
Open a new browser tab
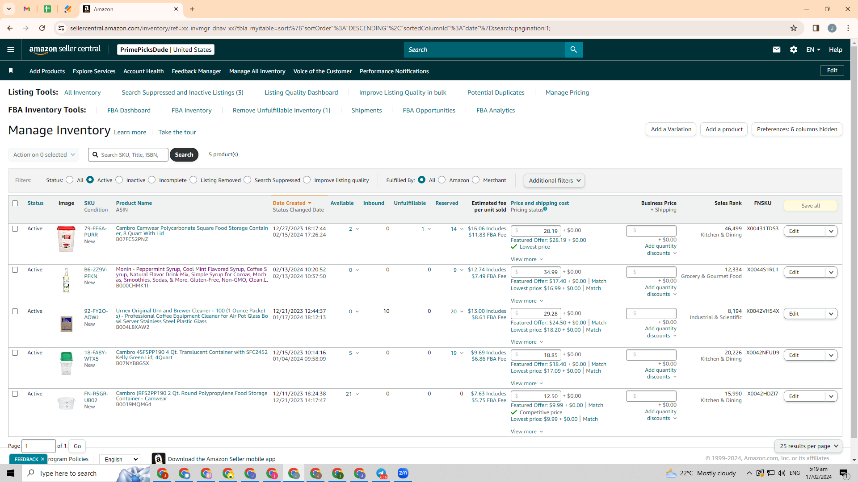click(x=192, y=9)
